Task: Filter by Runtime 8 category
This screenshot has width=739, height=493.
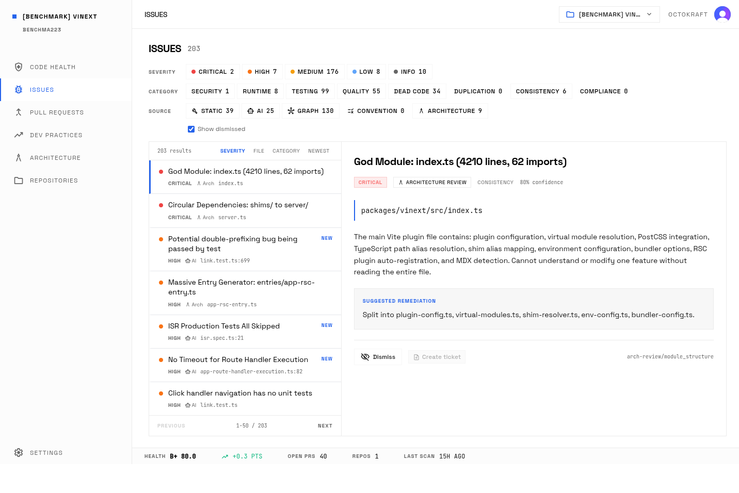Action: (261, 91)
